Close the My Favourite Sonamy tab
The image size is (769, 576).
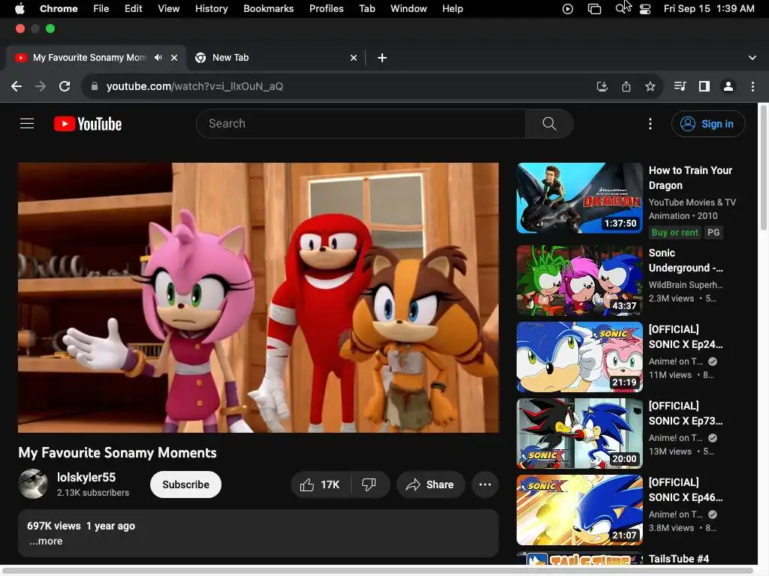174,58
